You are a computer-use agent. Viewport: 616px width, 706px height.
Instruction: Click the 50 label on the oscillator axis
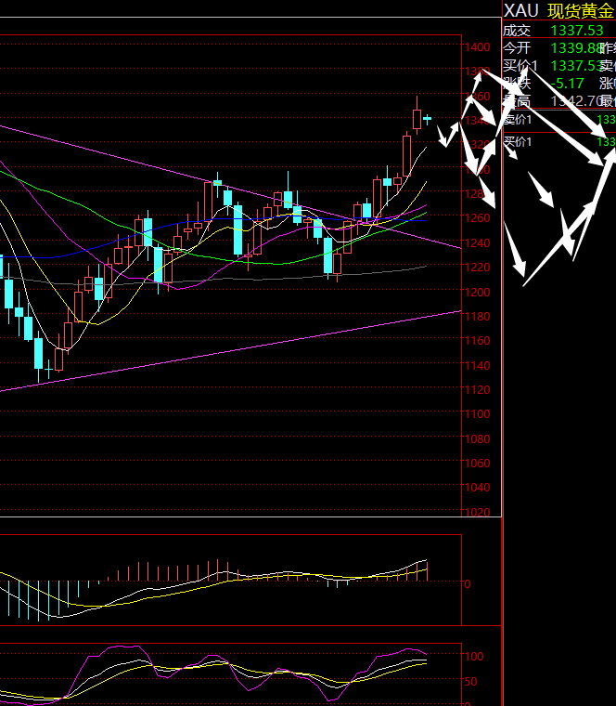coord(470,682)
